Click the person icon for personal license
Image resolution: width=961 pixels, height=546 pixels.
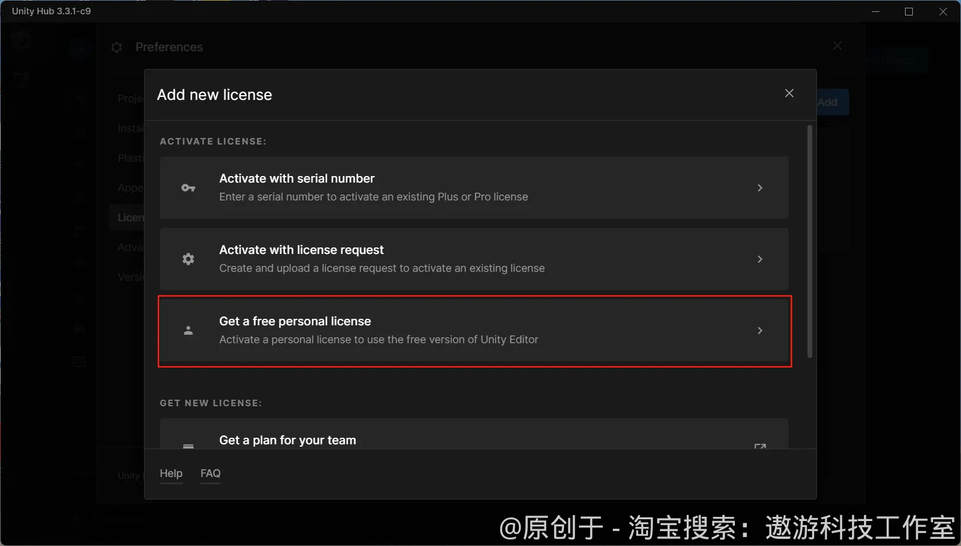tap(188, 331)
